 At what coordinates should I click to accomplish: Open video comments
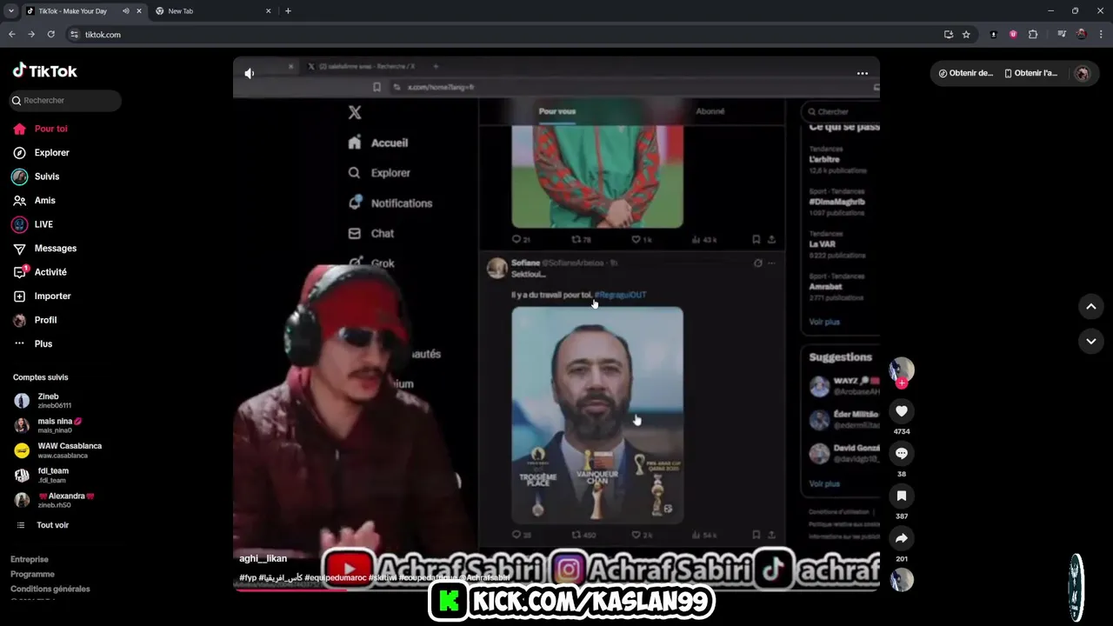click(902, 453)
